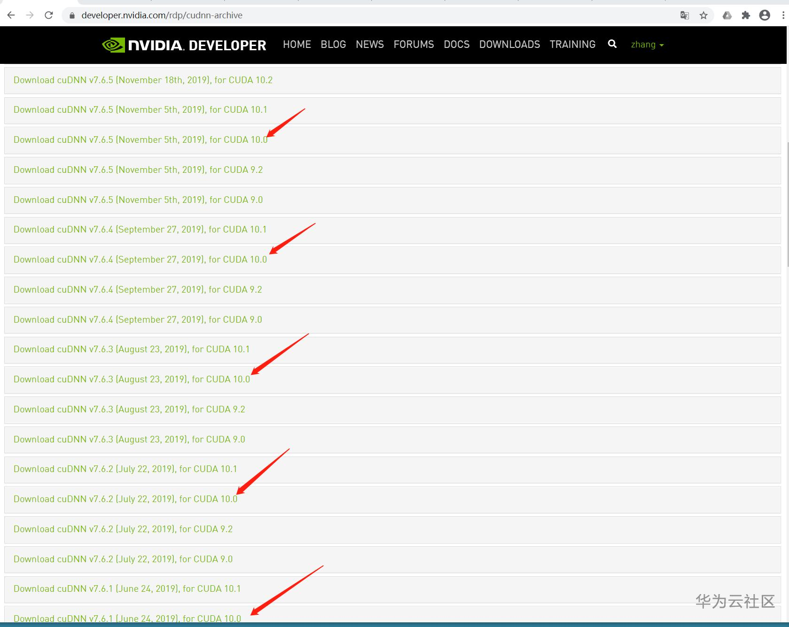Open cuDNN v7.6.2 for CUDA 9.0
Viewport: 789px width, 627px height.
[x=392, y=559]
